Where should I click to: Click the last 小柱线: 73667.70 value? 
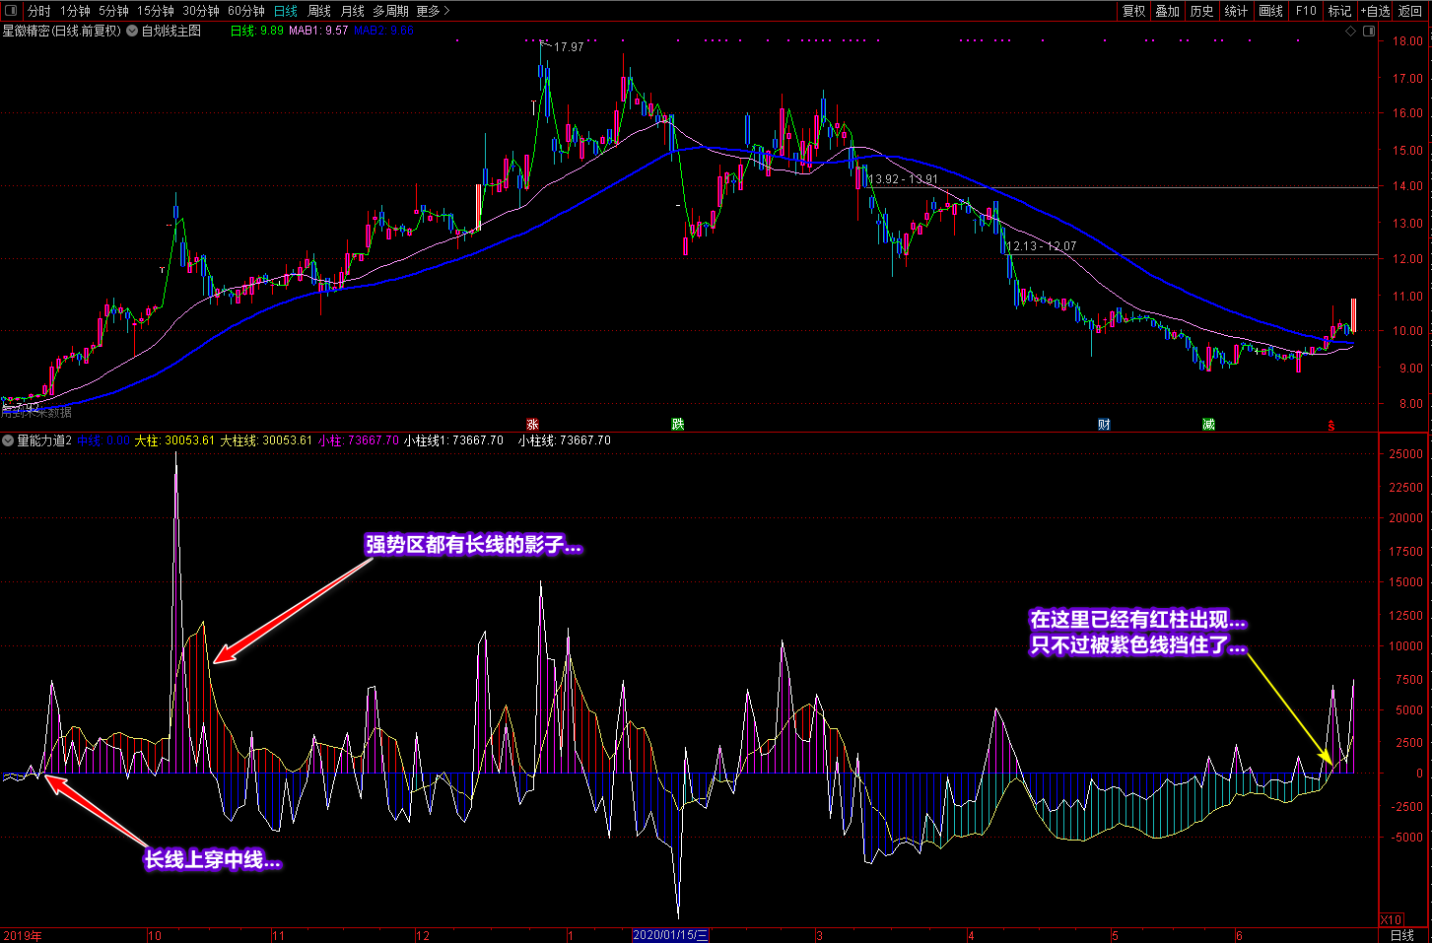click(565, 440)
